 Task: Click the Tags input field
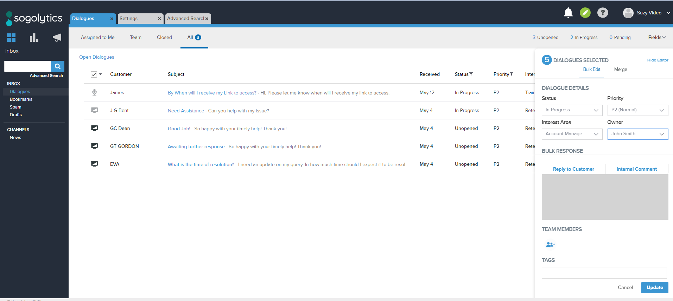click(604, 273)
